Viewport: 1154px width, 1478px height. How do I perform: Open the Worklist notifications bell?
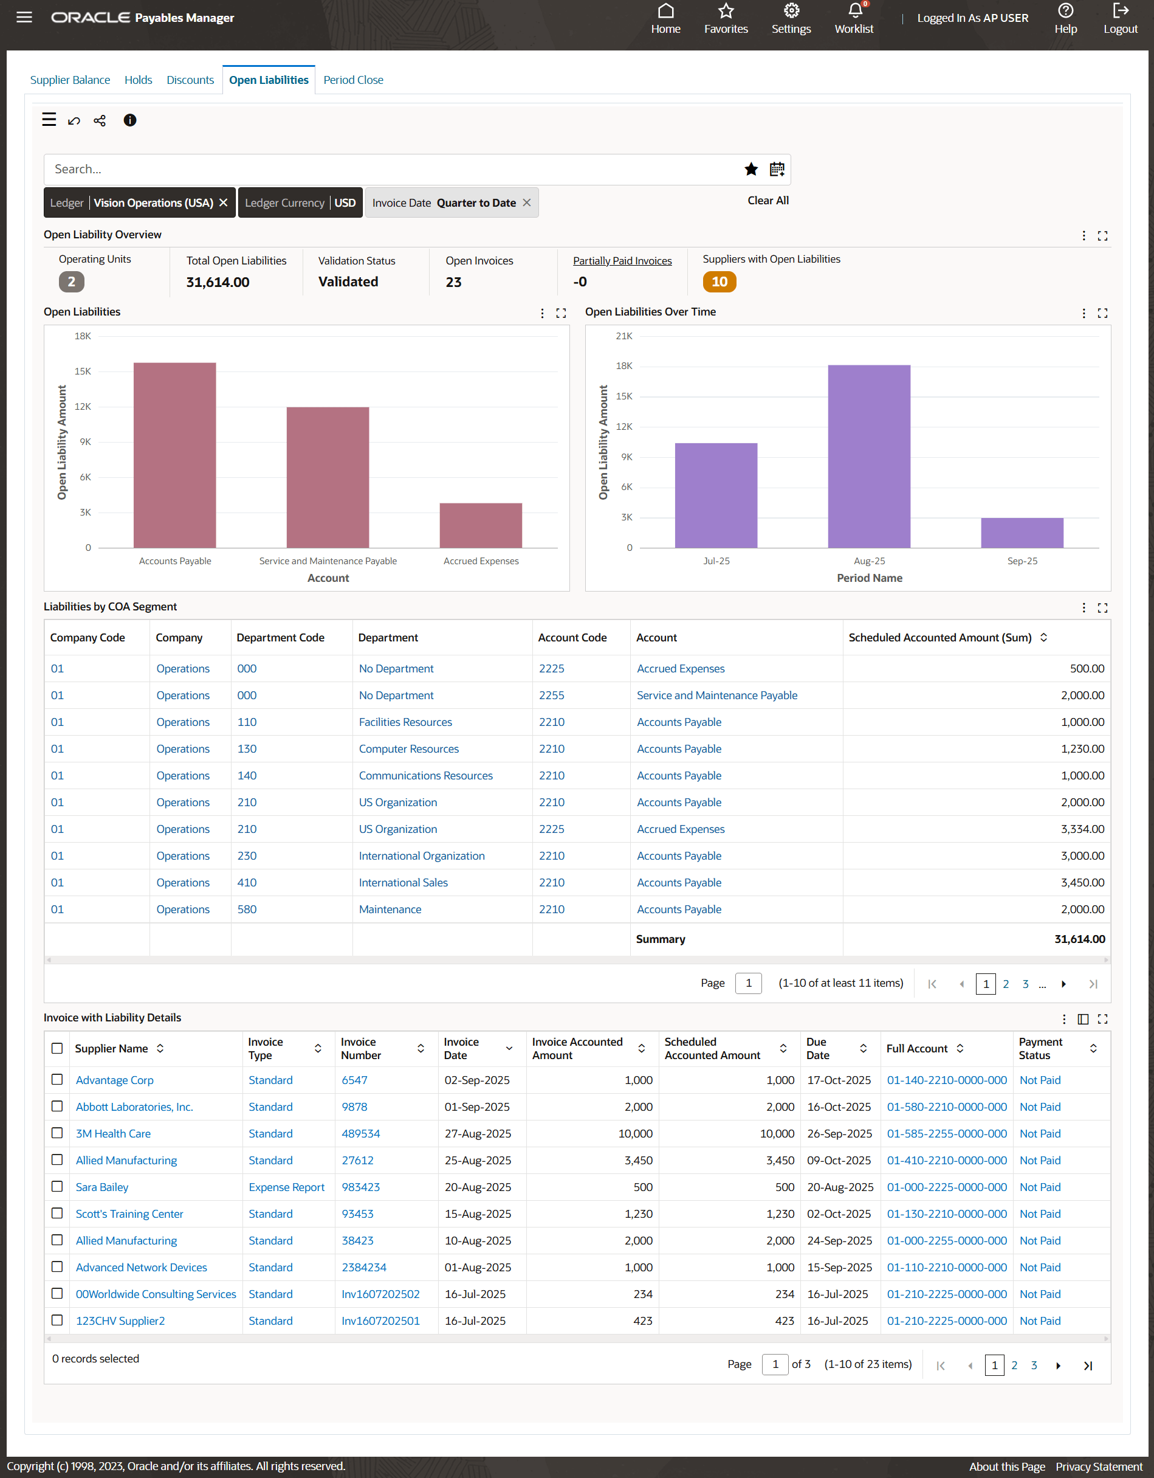(x=853, y=11)
